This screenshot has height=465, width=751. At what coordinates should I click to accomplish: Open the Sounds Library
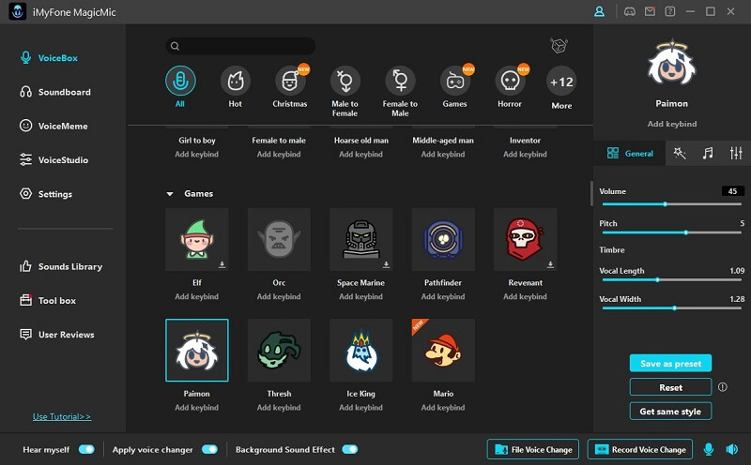pos(60,266)
